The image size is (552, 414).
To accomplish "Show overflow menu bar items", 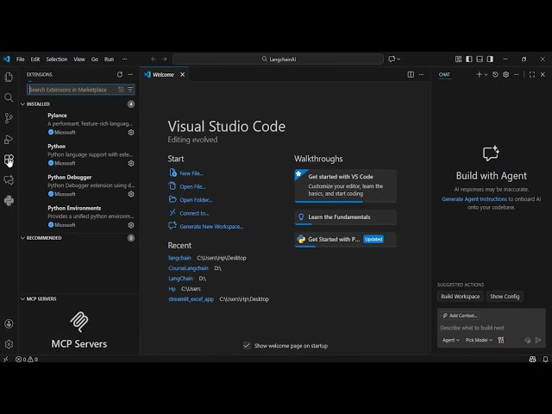I will point(124,60).
